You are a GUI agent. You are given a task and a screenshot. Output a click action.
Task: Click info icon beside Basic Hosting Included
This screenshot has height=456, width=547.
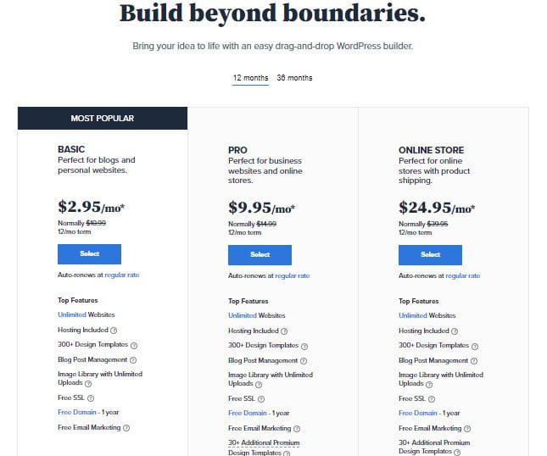point(114,331)
